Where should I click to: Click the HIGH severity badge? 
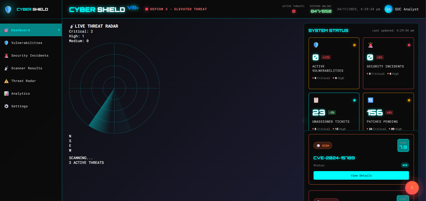click(x=323, y=146)
